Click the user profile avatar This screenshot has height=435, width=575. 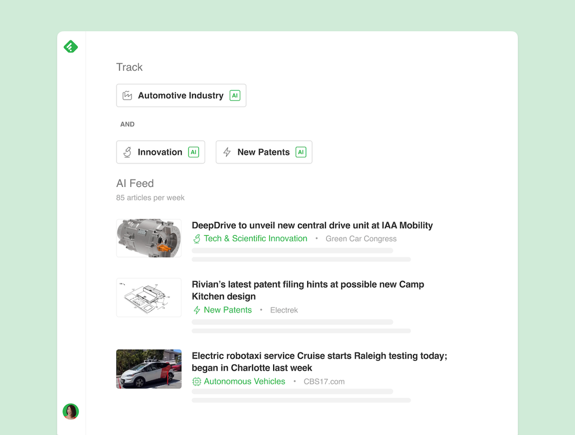coord(71,412)
